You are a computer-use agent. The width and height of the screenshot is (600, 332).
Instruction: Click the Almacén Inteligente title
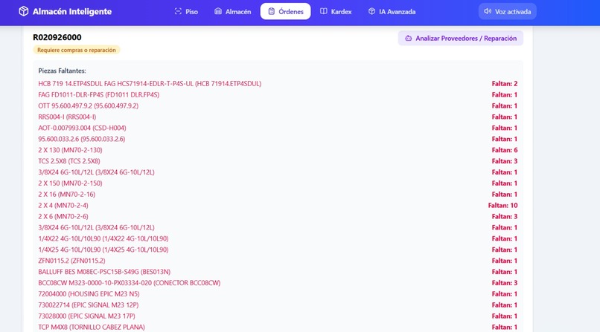(72, 11)
